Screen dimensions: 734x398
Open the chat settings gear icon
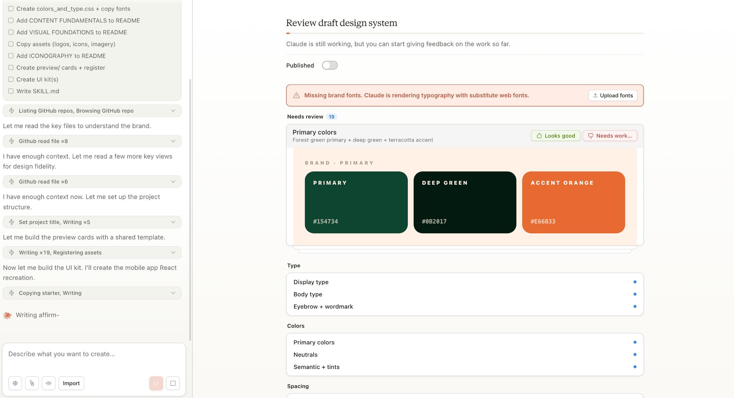(15, 383)
